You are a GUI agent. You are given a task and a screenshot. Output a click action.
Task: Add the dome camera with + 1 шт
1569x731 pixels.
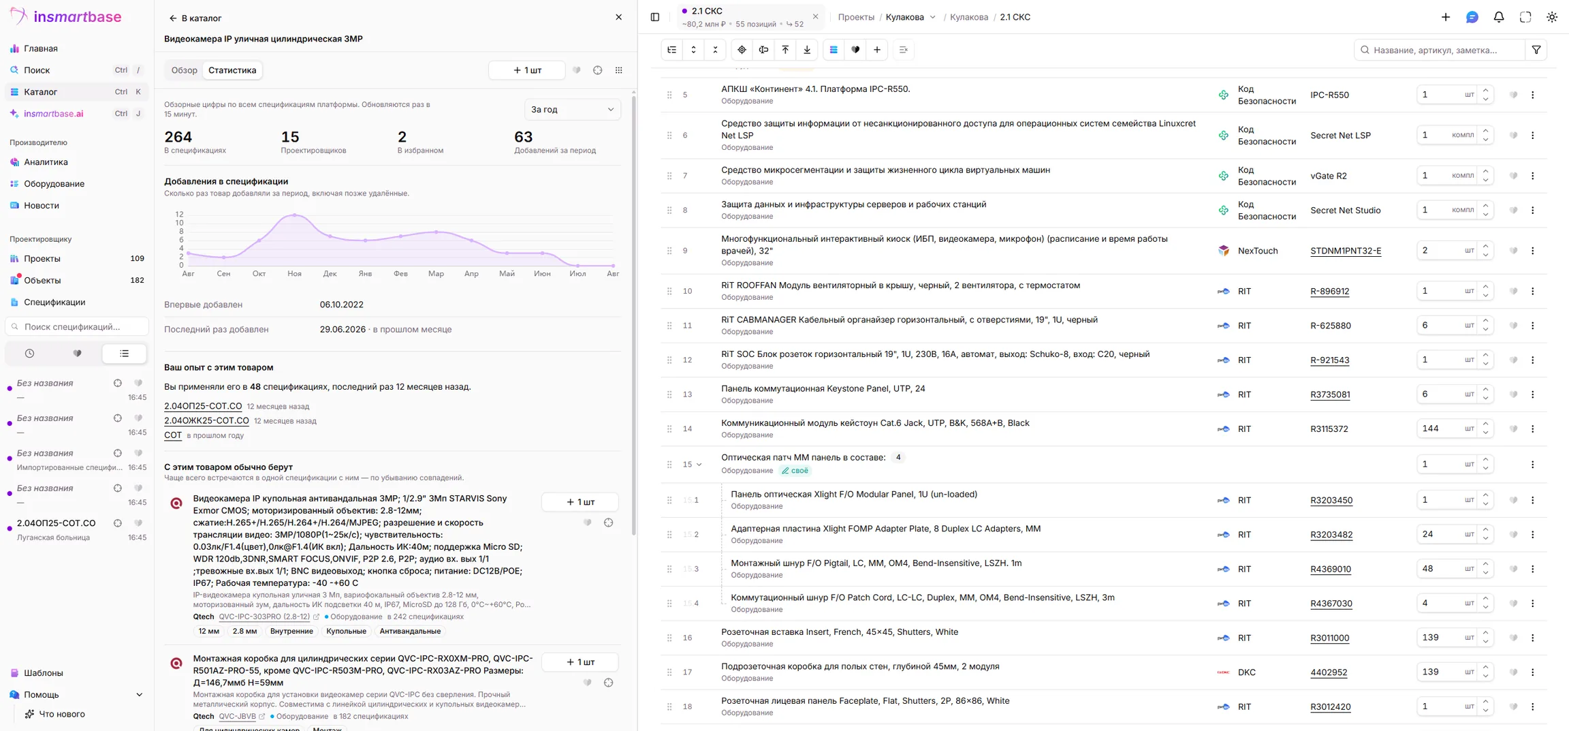[580, 502]
